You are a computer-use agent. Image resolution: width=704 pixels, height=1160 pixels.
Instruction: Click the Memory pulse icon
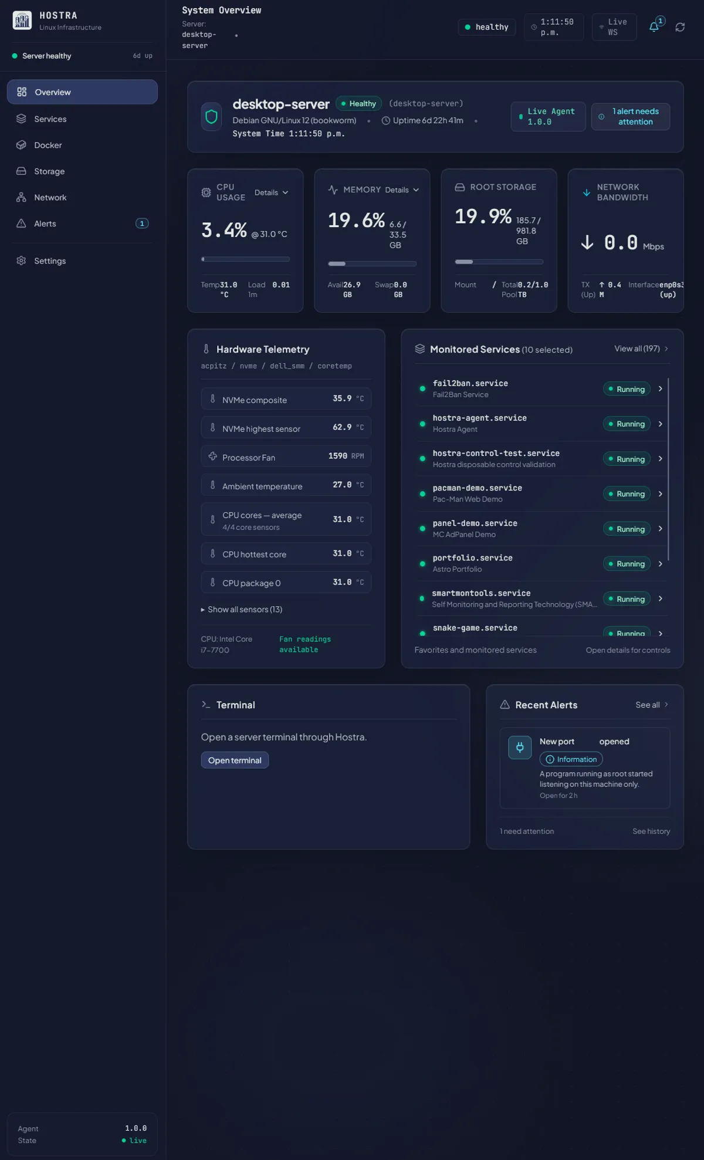[333, 190]
